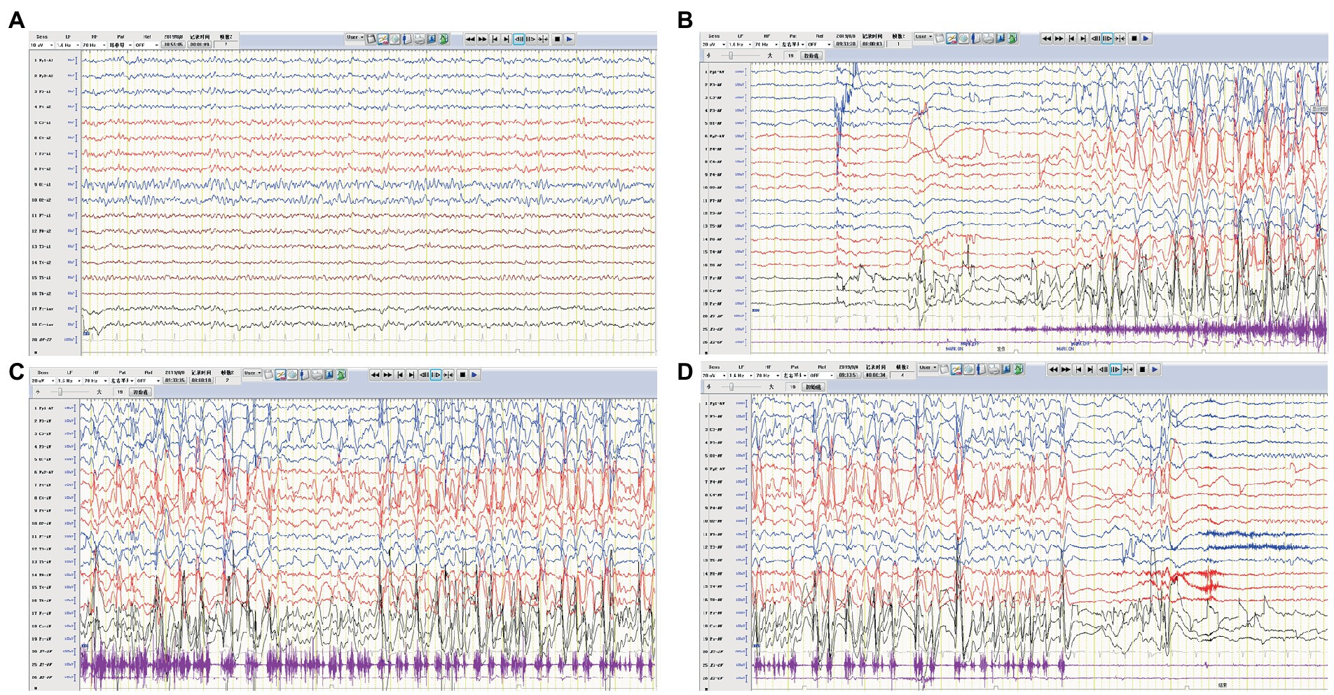The height and width of the screenshot is (695, 1334).
Task: Click the head map icon in panel B
Action: (964, 39)
